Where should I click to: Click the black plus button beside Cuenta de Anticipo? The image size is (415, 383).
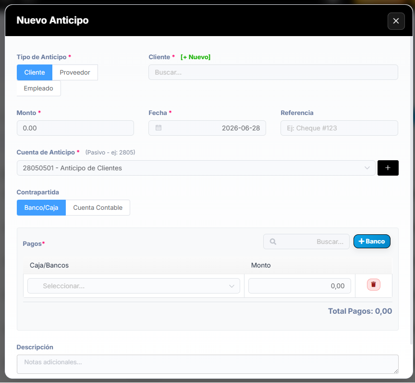(x=388, y=168)
